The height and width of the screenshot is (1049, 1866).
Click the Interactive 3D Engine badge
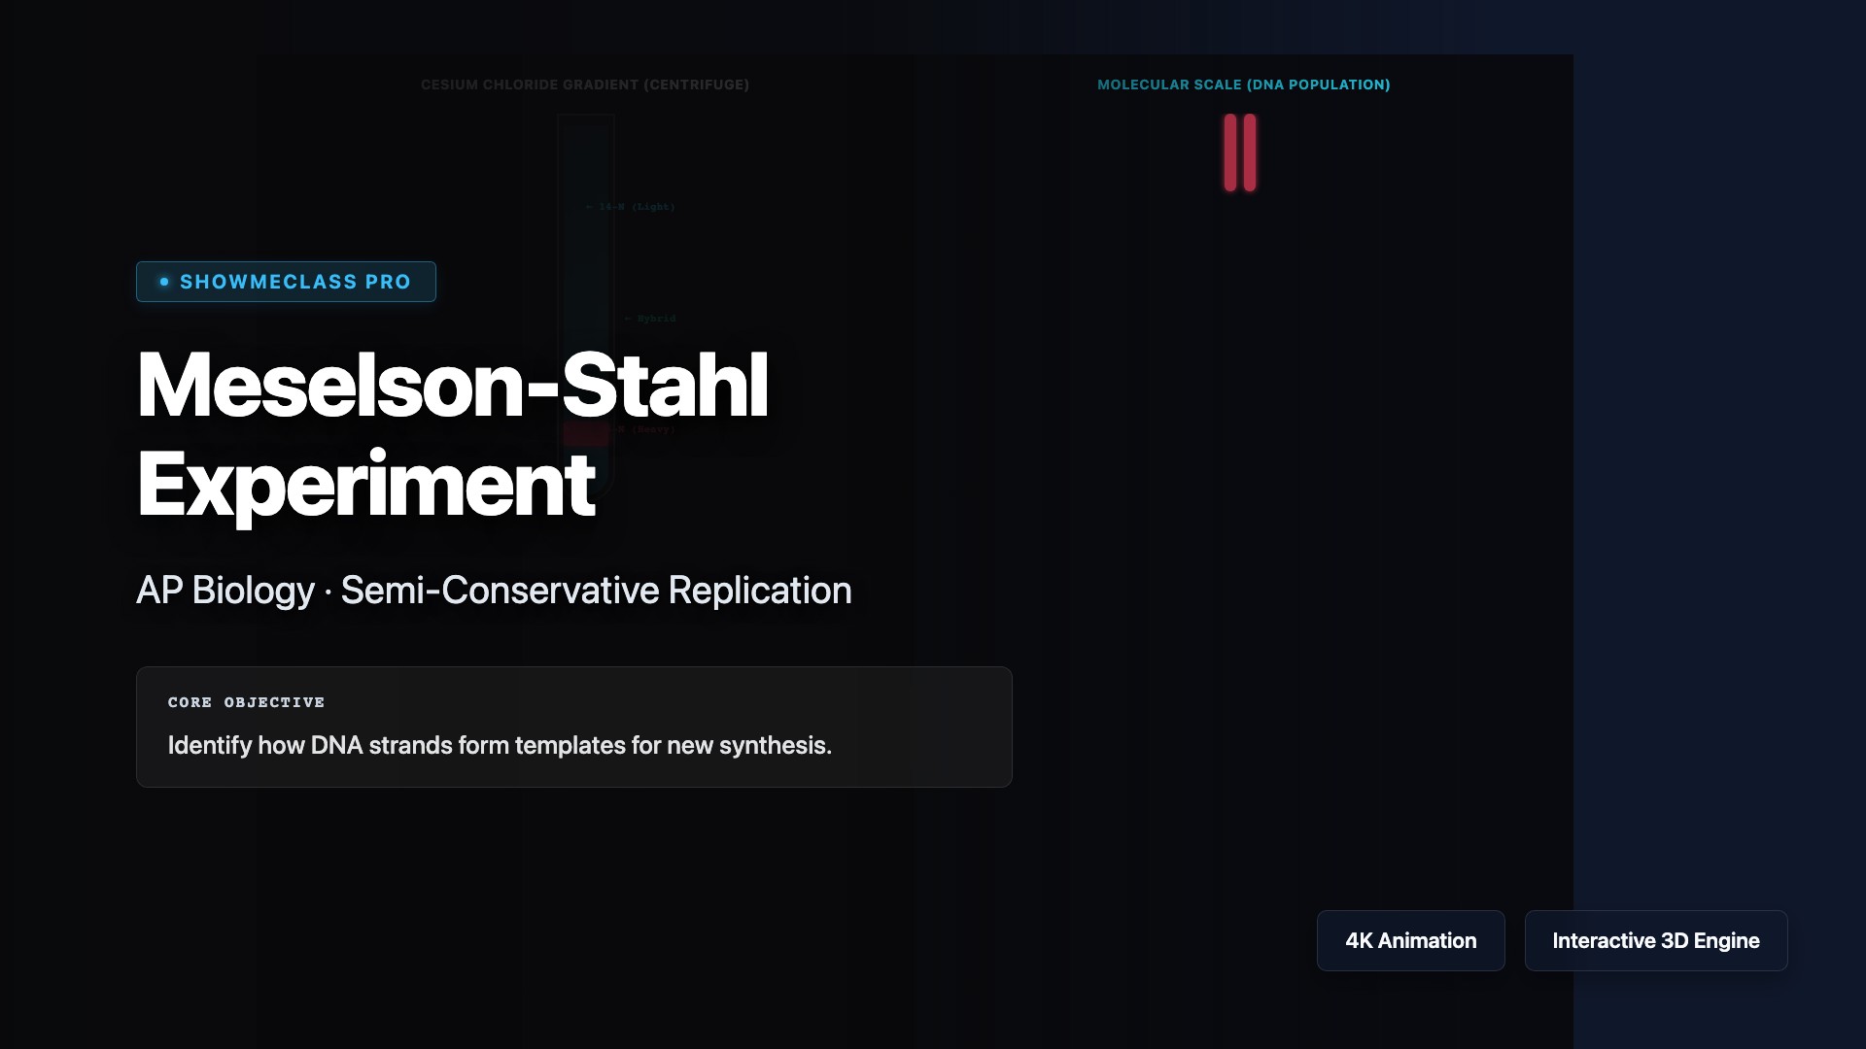point(1655,940)
